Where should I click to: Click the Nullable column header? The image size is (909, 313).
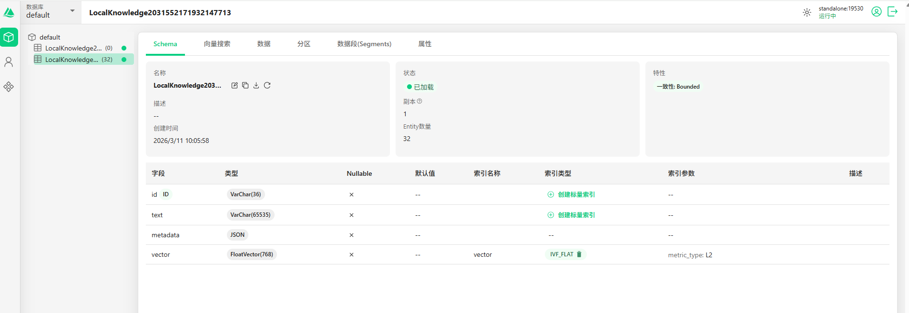point(359,173)
